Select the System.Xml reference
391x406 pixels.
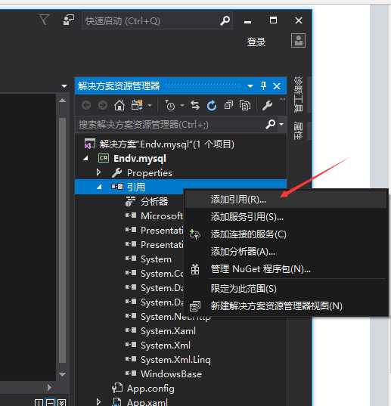click(166, 345)
